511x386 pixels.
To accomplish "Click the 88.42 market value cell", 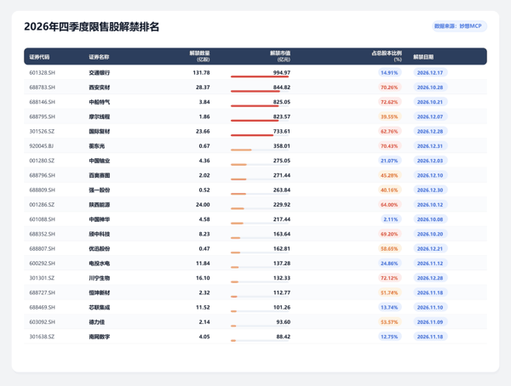I will click(x=284, y=336).
